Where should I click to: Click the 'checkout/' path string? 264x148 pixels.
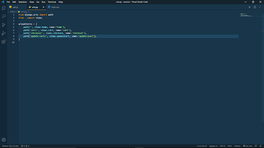pos(36,33)
